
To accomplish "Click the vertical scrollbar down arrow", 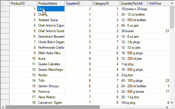I will tap(172, 103).
